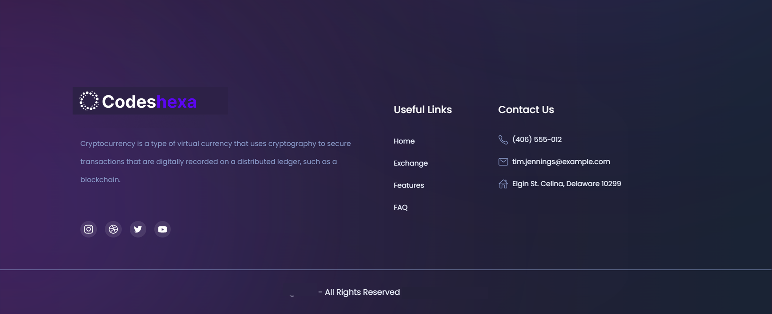Click the email envelope icon
The height and width of the screenshot is (314, 772).
[x=503, y=162]
